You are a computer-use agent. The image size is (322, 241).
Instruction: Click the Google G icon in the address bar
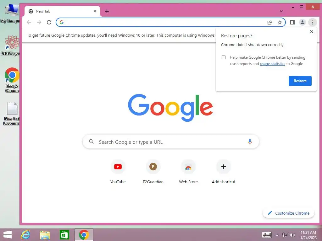point(61,22)
